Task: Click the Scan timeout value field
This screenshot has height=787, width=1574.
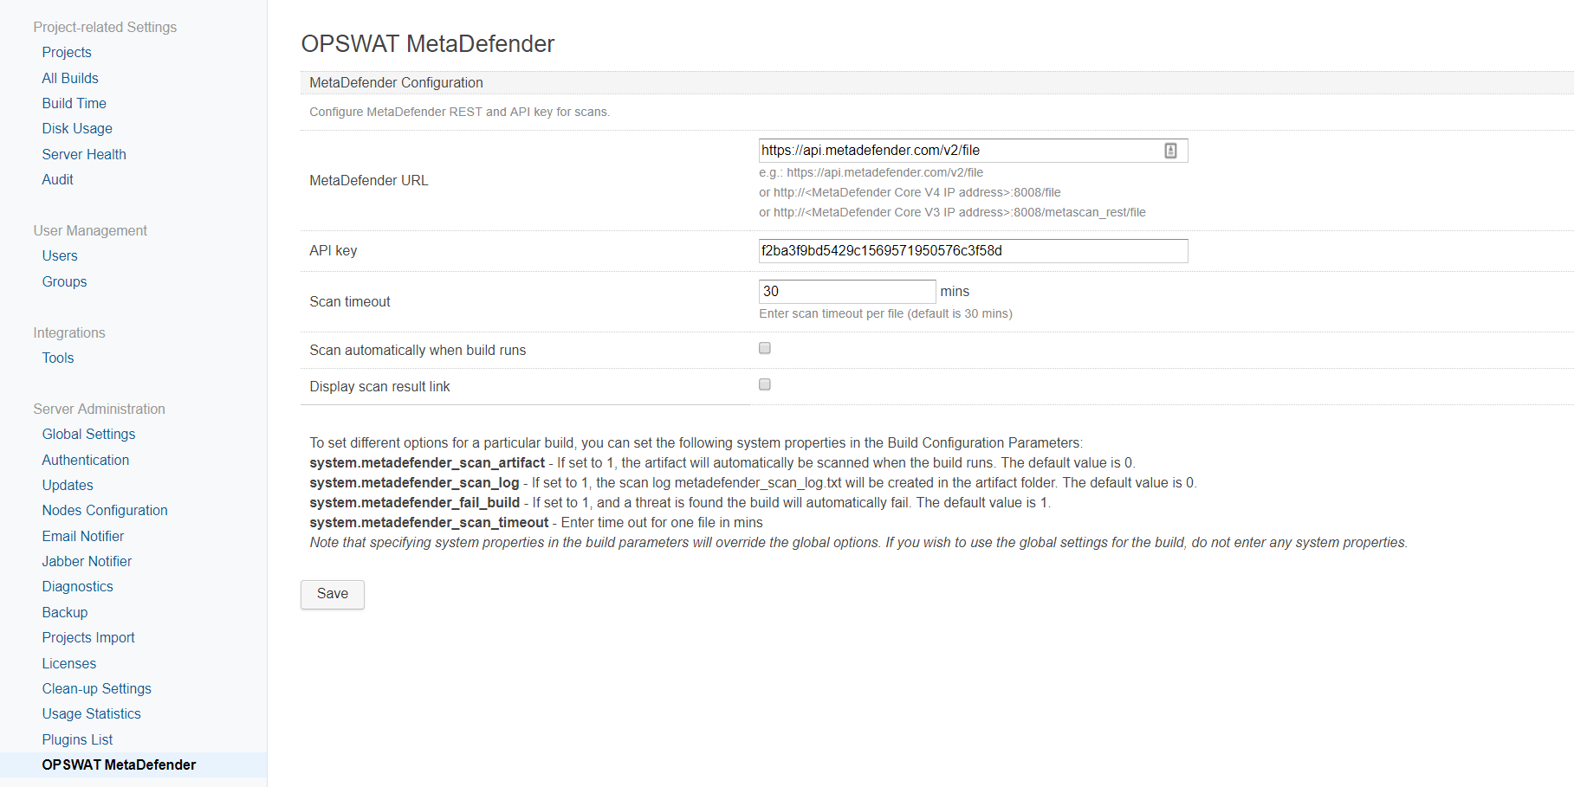Action: [x=846, y=291]
